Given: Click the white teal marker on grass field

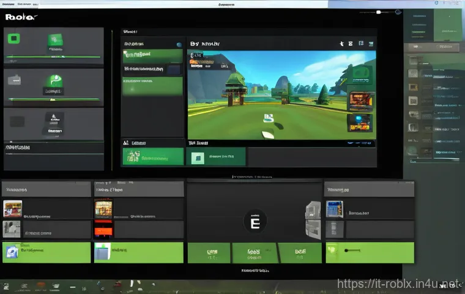Looking at the screenshot, I should 269,118.
